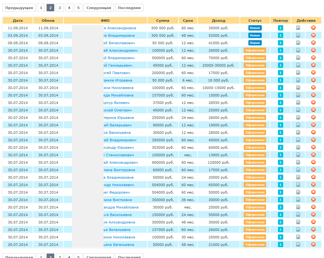Go to page 3 in top pagination
The width and height of the screenshot is (324, 258).
tap(60, 8)
